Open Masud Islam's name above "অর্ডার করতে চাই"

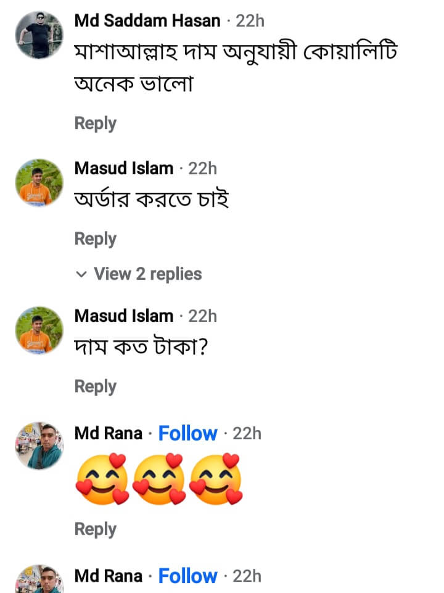pyautogui.click(x=123, y=168)
